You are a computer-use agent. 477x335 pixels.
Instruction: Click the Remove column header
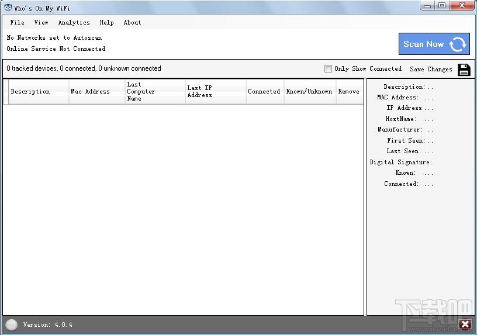tap(348, 92)
